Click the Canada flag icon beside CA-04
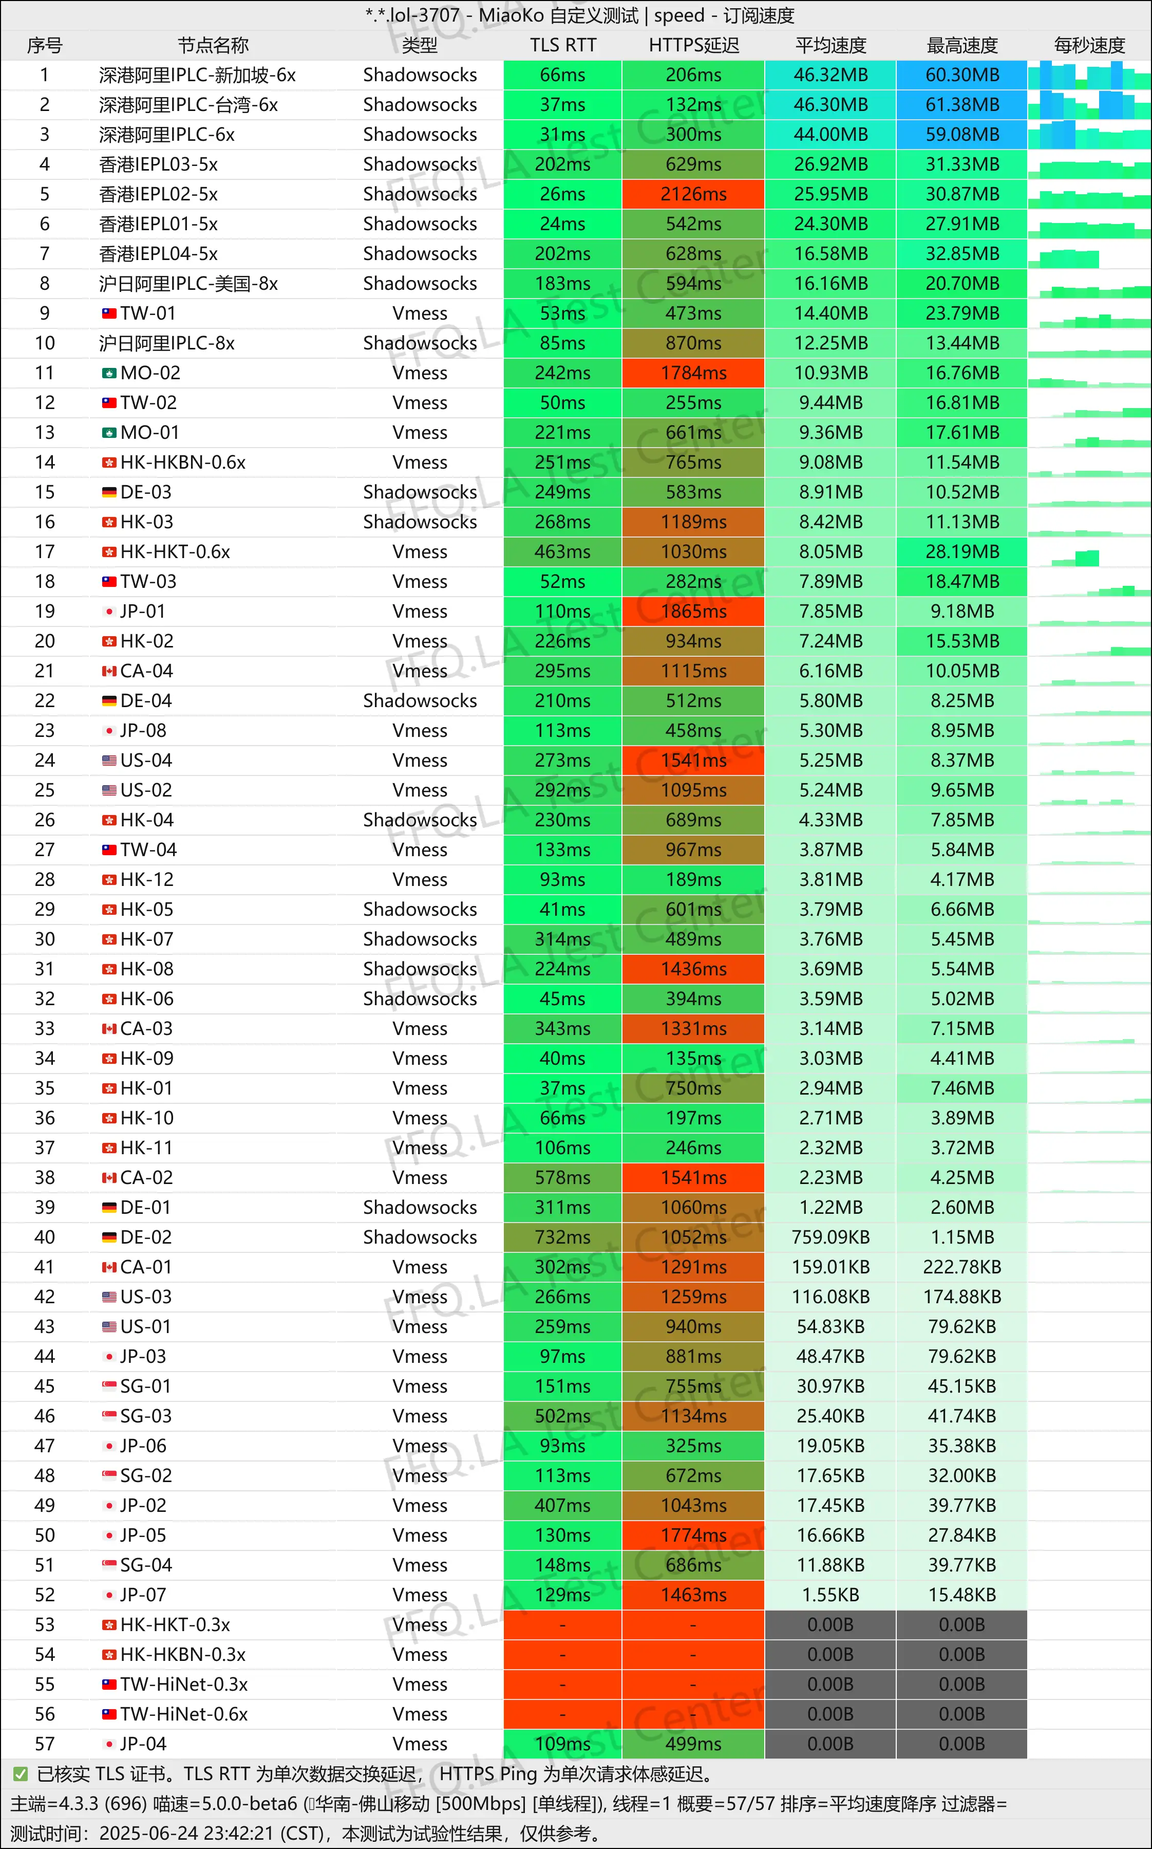The height and width of the screenshot is (1849, 1152). tap(109, 671)
